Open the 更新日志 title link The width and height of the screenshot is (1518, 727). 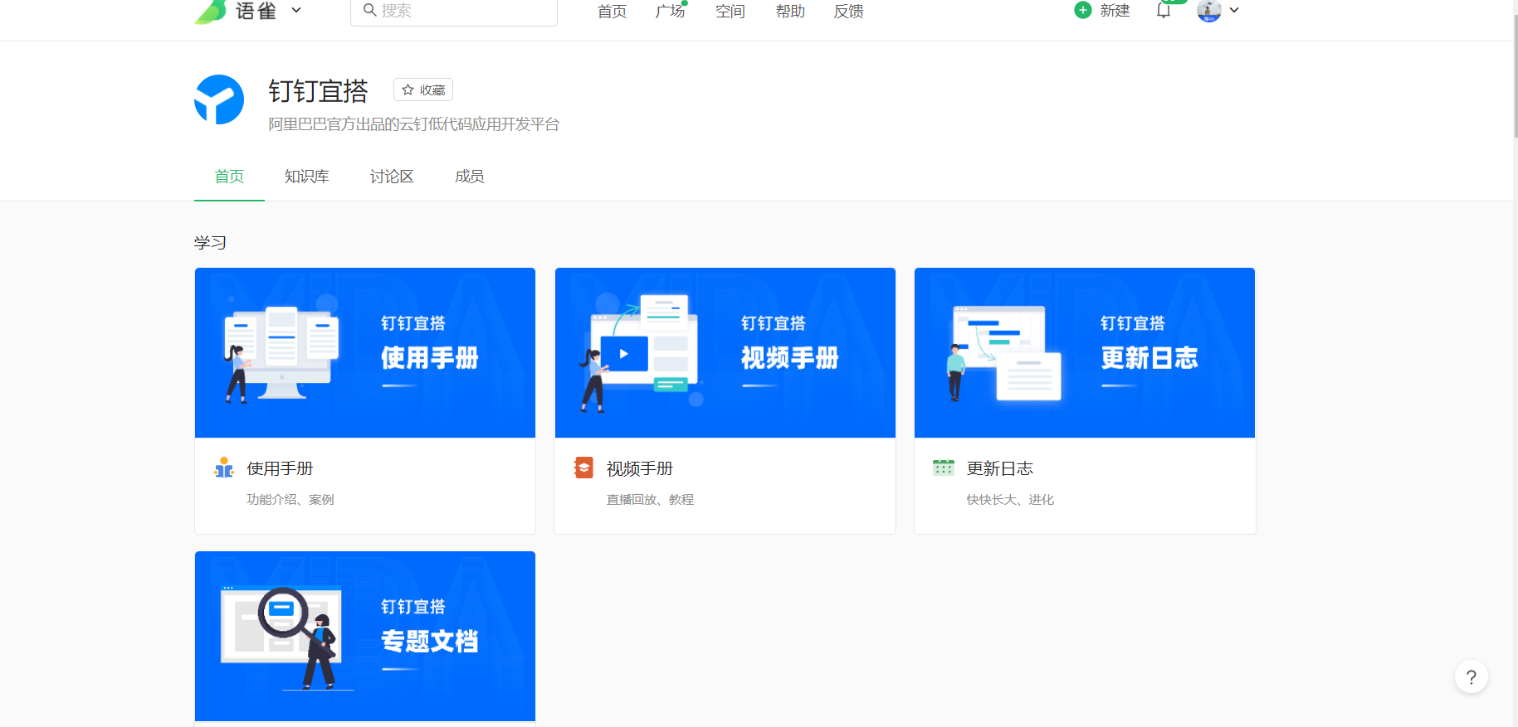(1000, 468)
